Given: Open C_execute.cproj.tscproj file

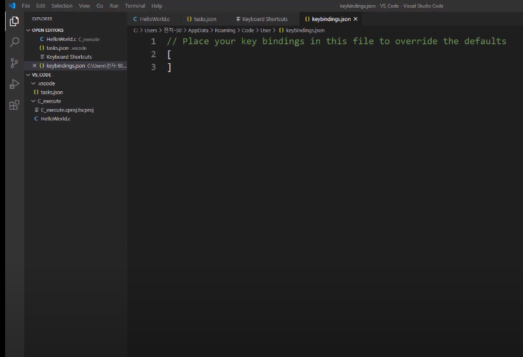Looking at the screenshot, I should 76,110.
